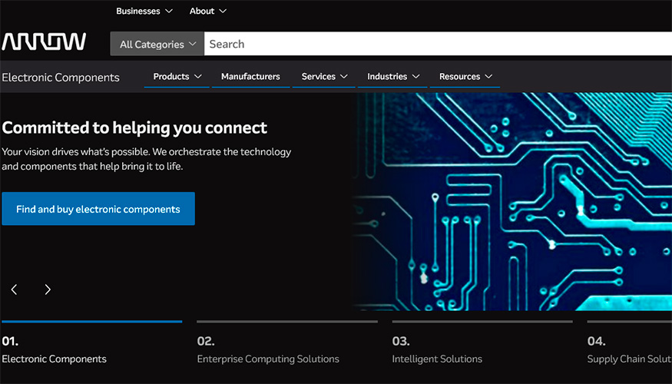The height and width of the screenshot is (384, 672).
Task: Go to the Manufacturers page
Action: click(x=250, y=77)
